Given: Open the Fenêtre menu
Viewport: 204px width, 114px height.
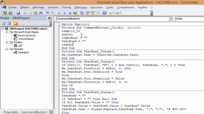Looking at the screenshot, I should click(x=142, y=8).
